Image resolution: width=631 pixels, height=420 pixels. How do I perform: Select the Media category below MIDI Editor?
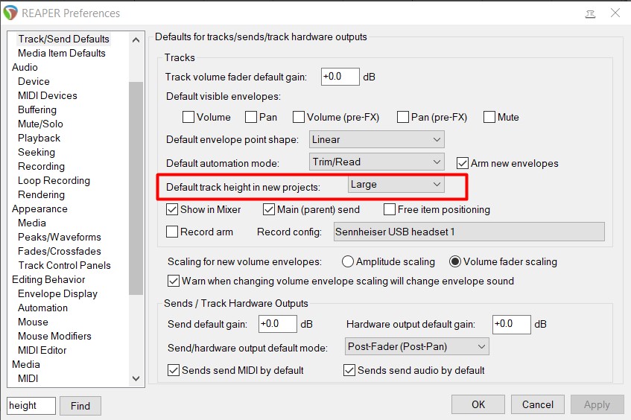point(26,364)
